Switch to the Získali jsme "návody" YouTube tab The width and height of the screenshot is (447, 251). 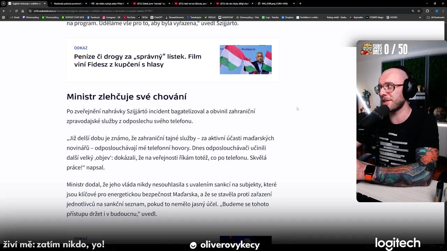click(x=151, y=3)
